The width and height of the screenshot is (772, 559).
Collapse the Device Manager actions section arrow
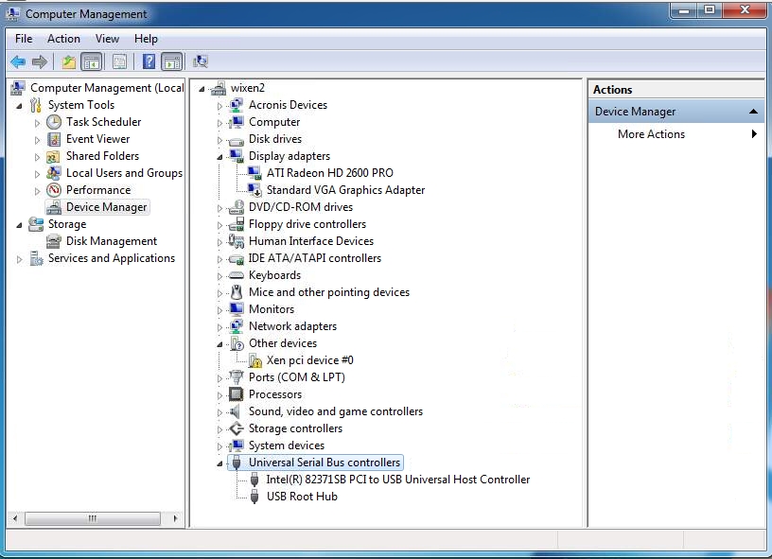click(753, 112)
